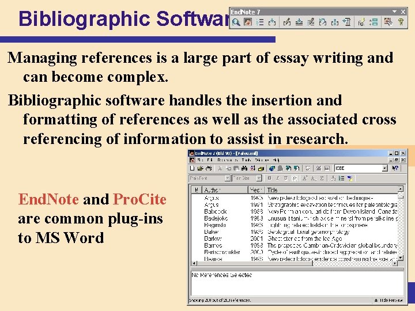Click context Help arrow-question icon in EndNote toolbar
This screenshot has width=415, height=311.
click(x=395, y=168)
